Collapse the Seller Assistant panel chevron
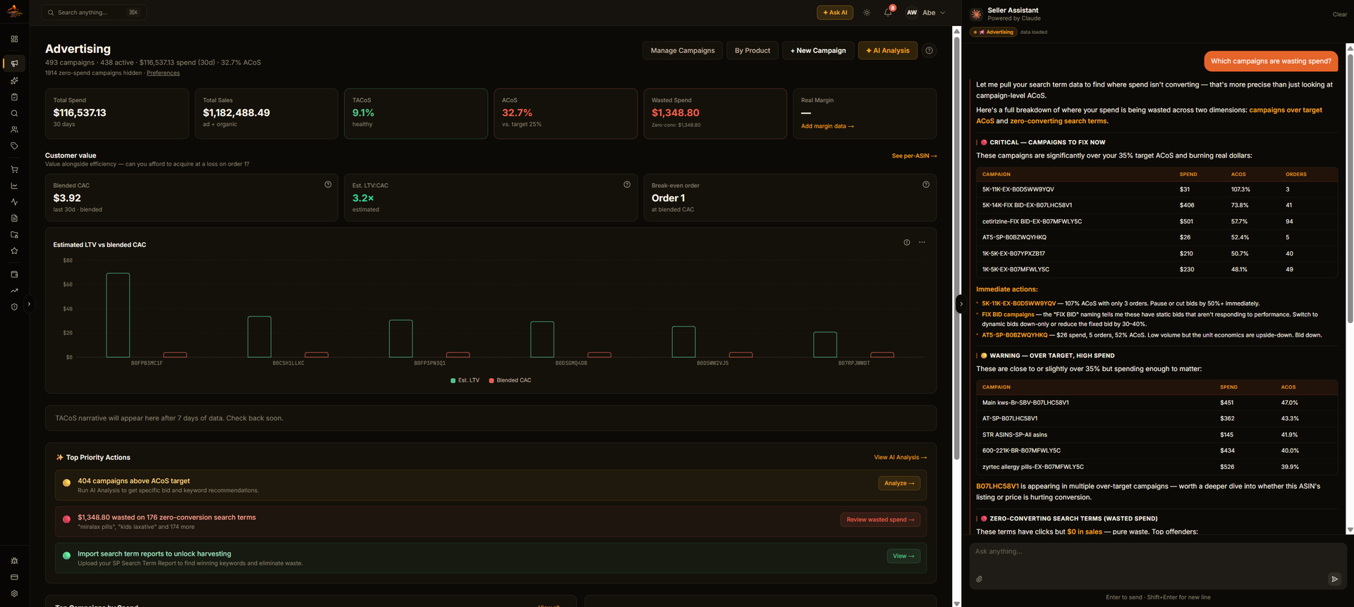 click(960, 304)
